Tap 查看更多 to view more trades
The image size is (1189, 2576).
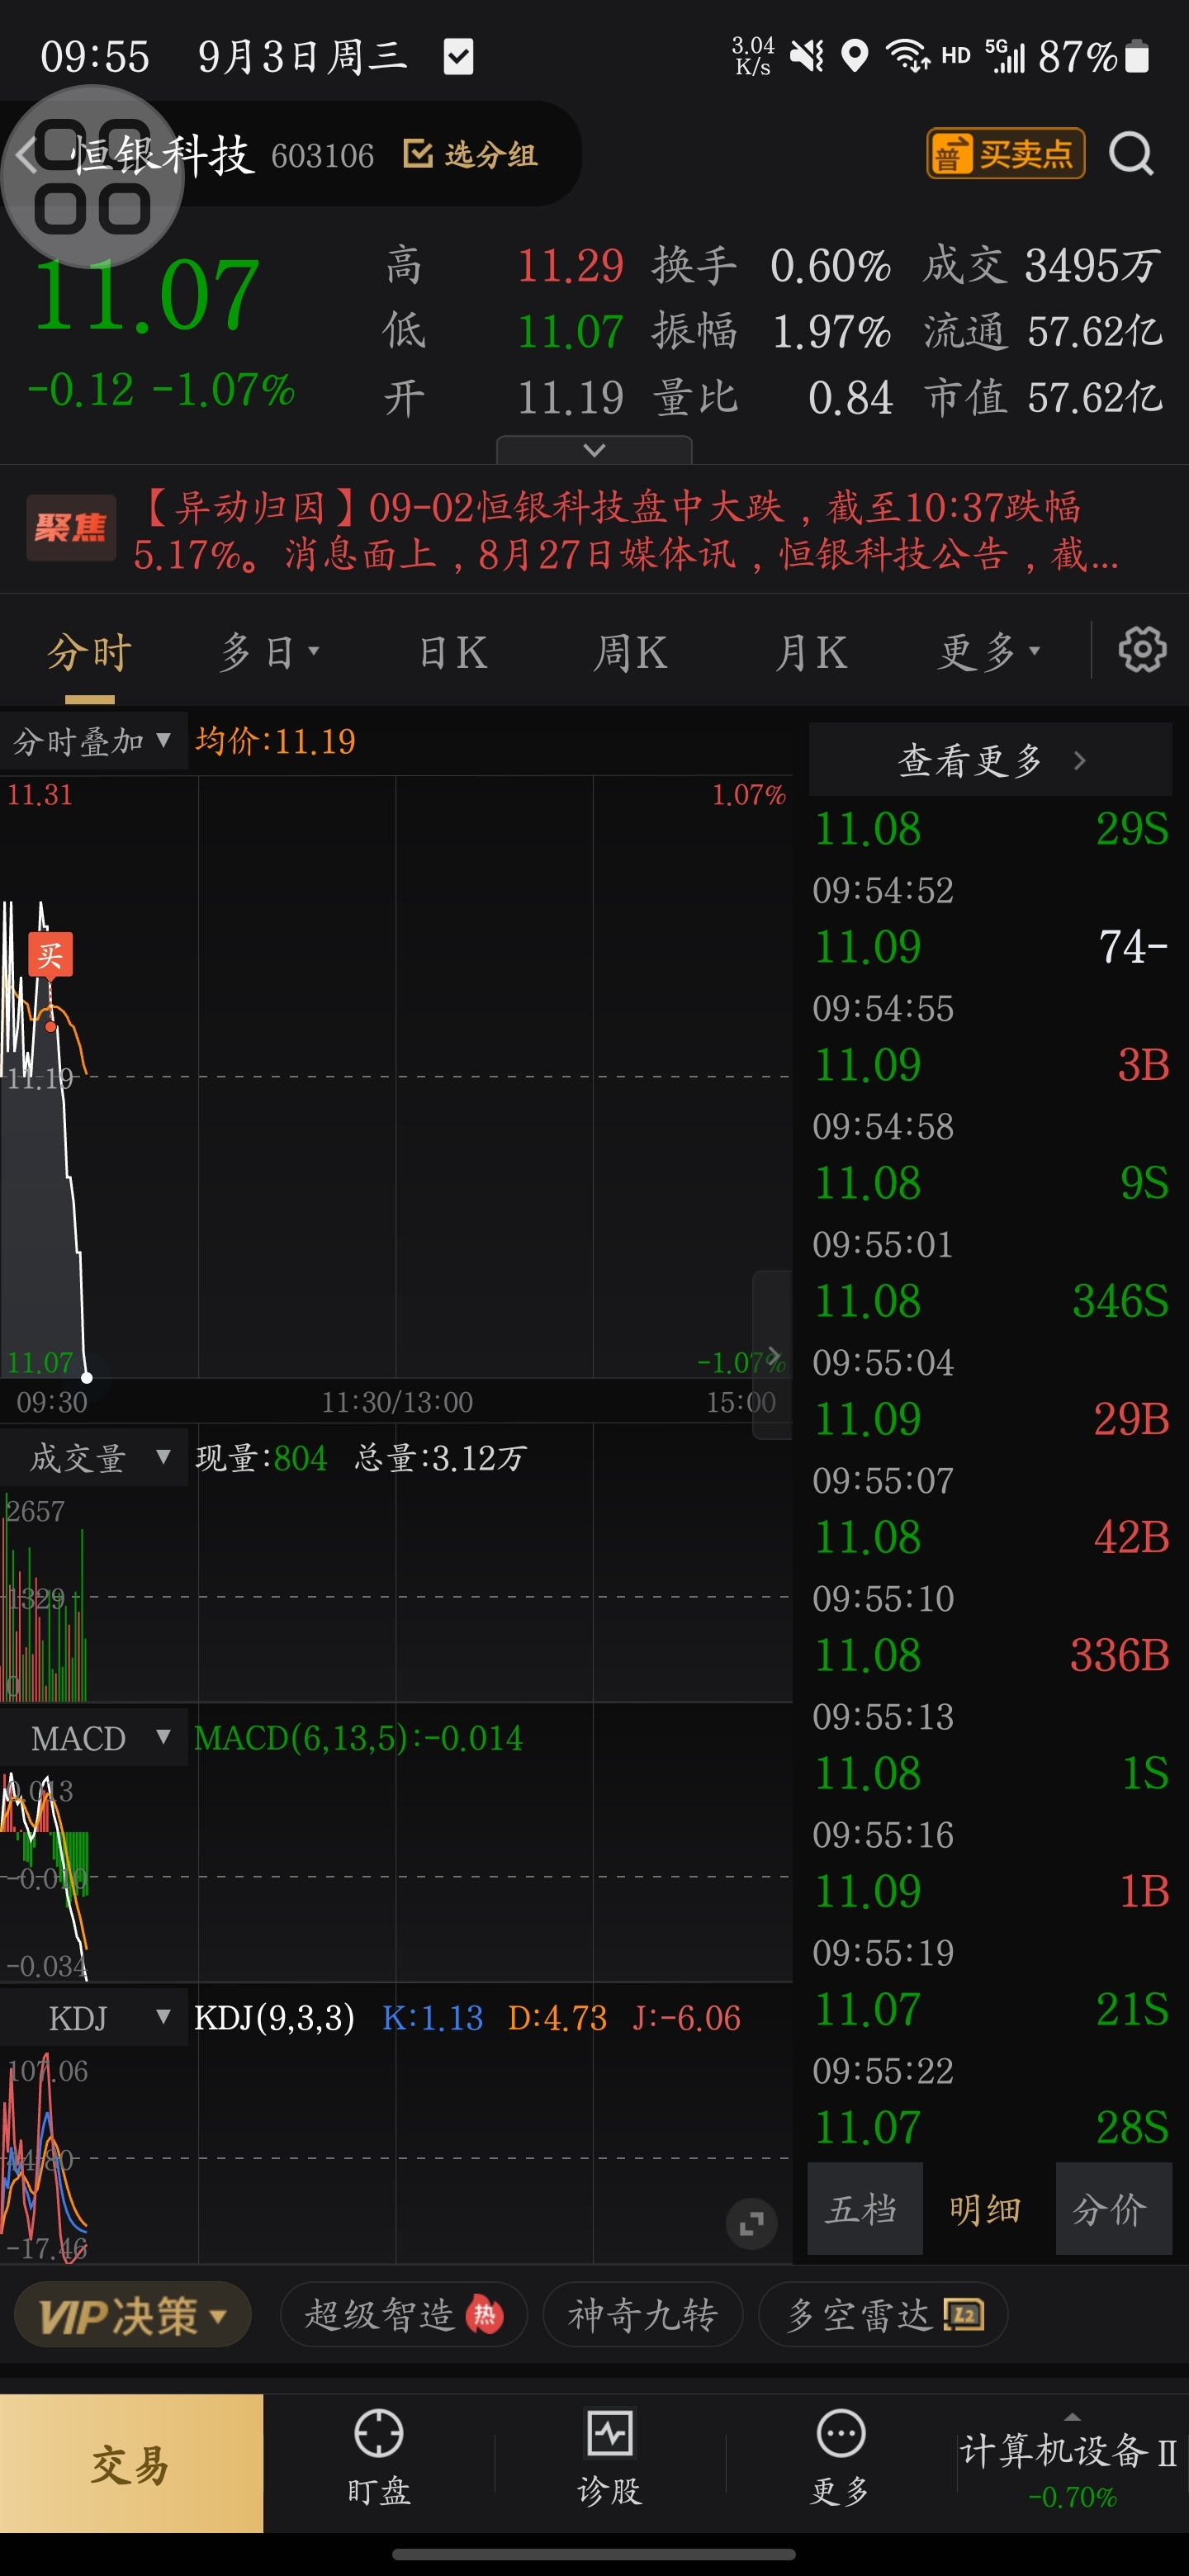point(990,760)
